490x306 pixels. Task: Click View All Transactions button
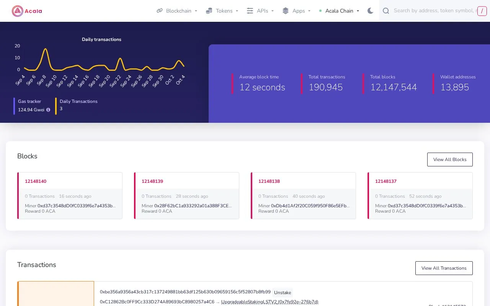(444, 268)
